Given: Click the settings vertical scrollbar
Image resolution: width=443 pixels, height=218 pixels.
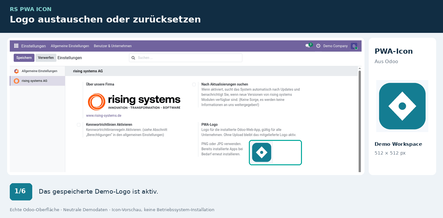Looking at the screenshot, I should click(360, 121).
